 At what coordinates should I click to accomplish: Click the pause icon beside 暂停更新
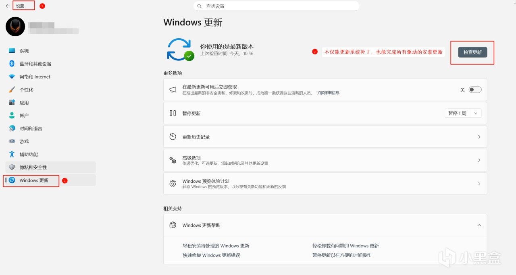(173, 113)
